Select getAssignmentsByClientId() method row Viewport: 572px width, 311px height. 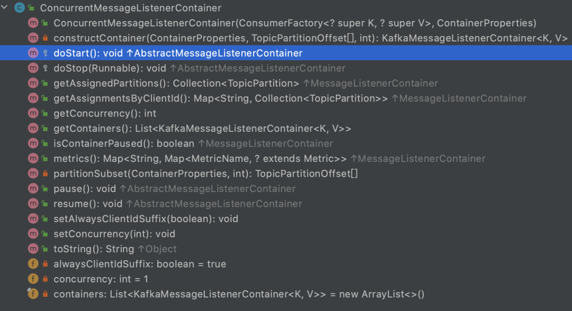[x=220, y=98]
